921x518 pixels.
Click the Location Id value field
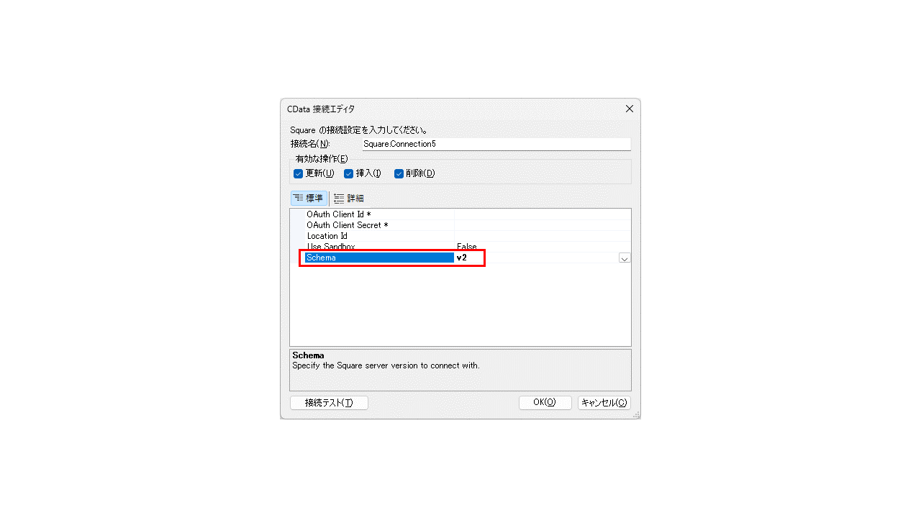(x=543, y=236)
